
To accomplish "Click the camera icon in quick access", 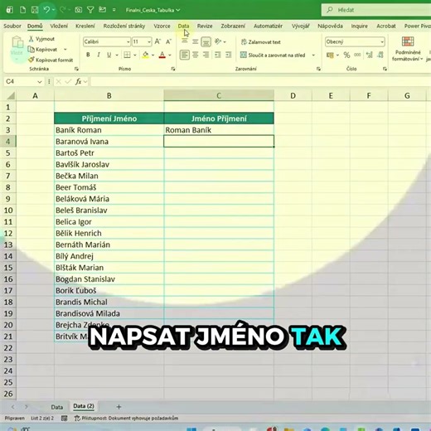I will point(79,10).
